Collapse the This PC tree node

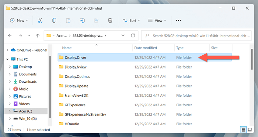7,59
